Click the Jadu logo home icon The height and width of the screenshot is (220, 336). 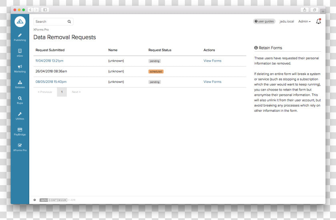click(x=20, y=22)
